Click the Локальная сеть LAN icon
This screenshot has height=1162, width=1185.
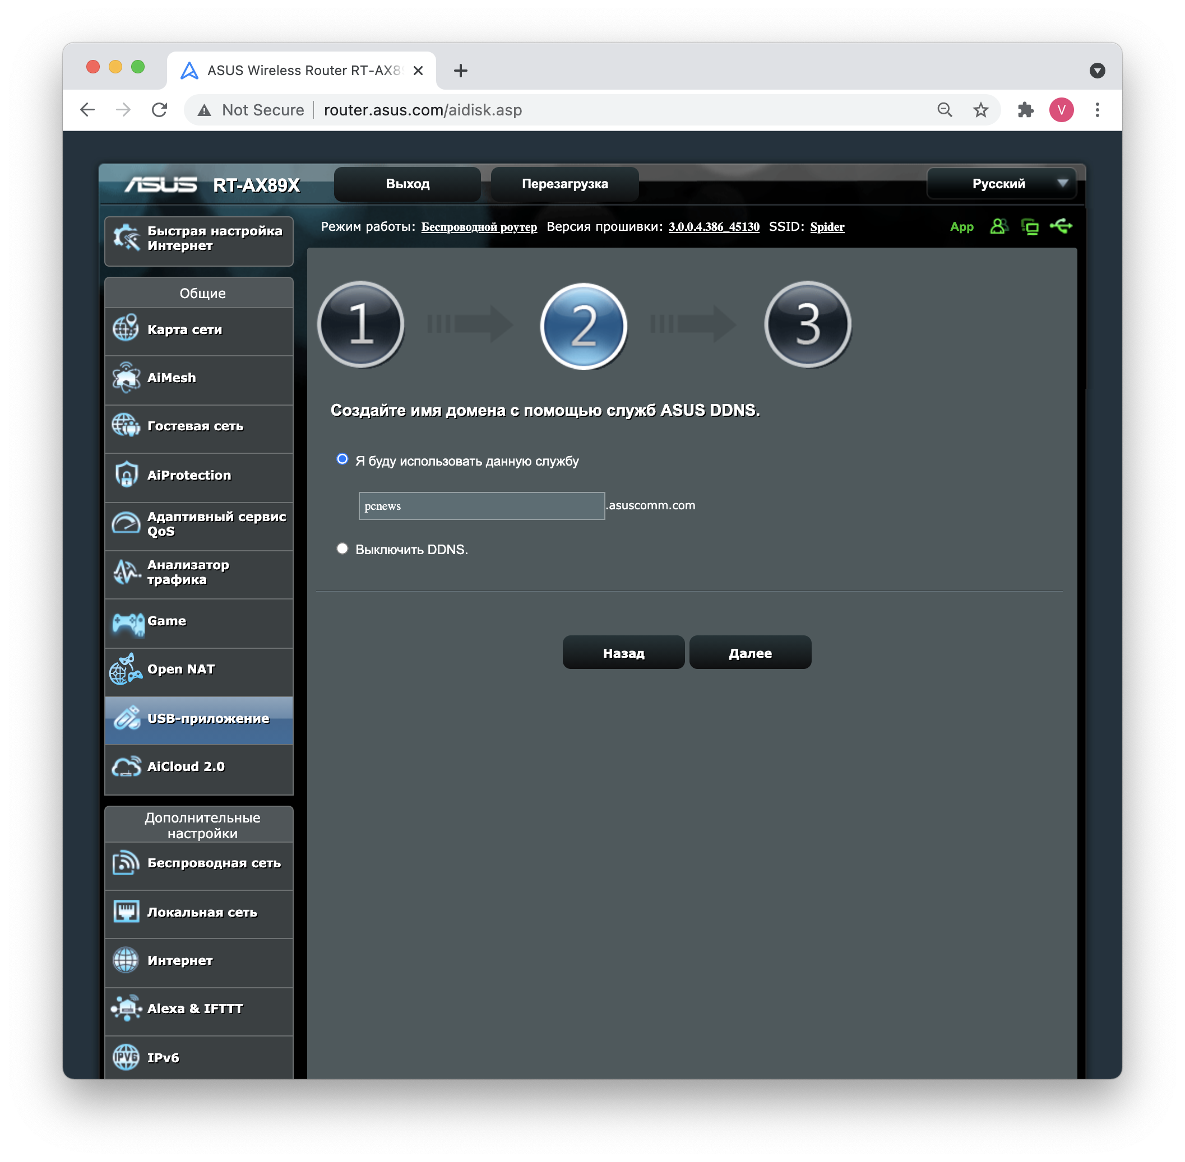click(126, 911)
